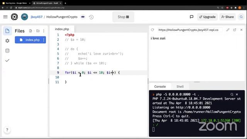Select the 'Your big idea - Google Slides' browser tab
Image resolution: width=247 pixels, height=139 pixels.
pyautogui.click(x=16, y=3)
